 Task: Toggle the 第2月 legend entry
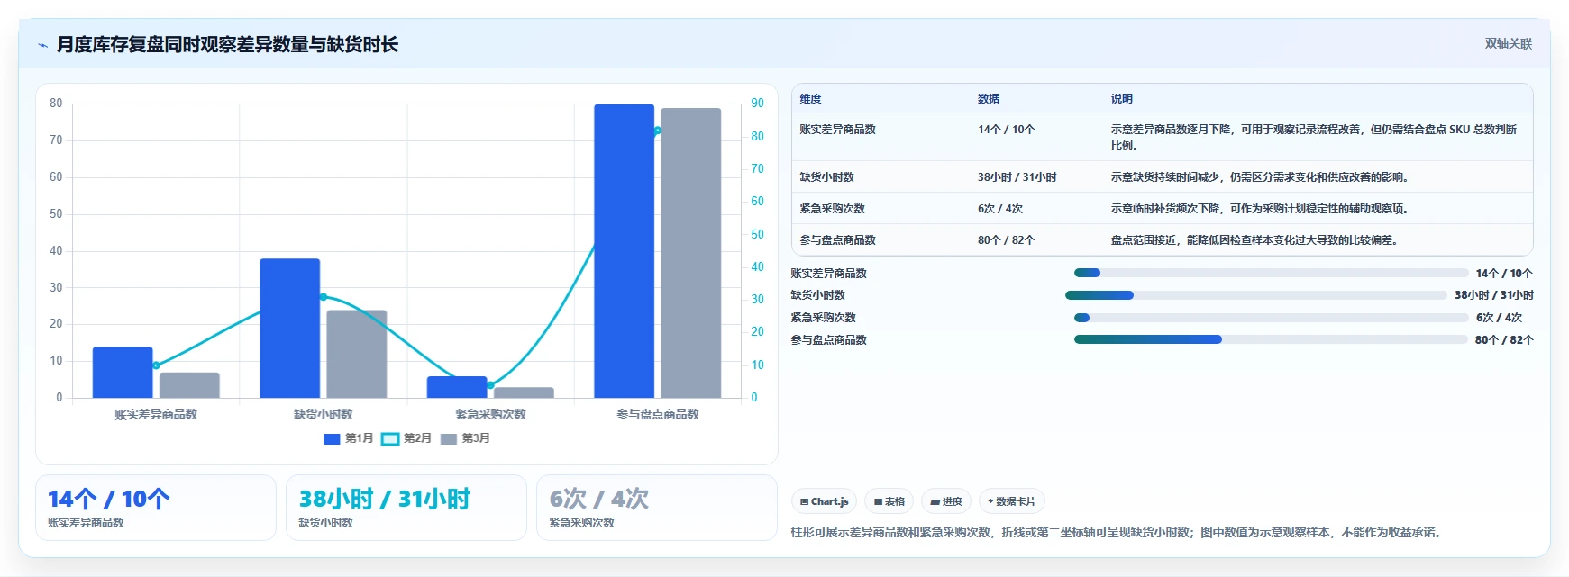click(406, 438)
